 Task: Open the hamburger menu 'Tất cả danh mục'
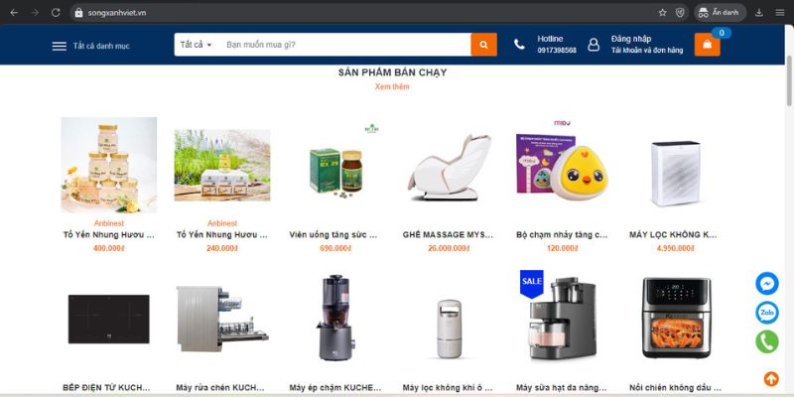(91, 46)
